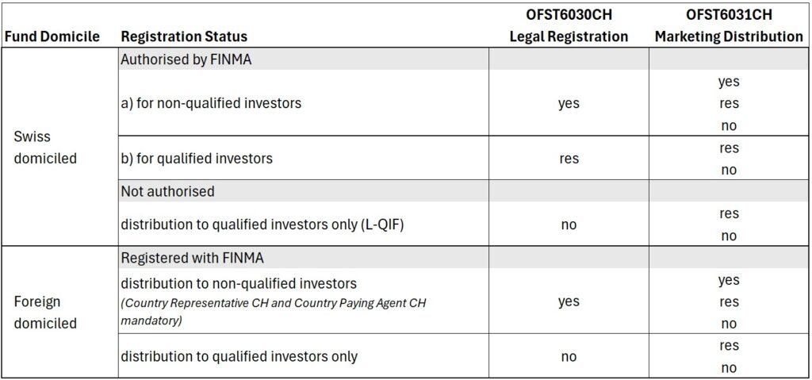Screen dimensions: 812x380
Task: Click the foreign distribution to non-qualified investors text
Action: tap(239, 283)
